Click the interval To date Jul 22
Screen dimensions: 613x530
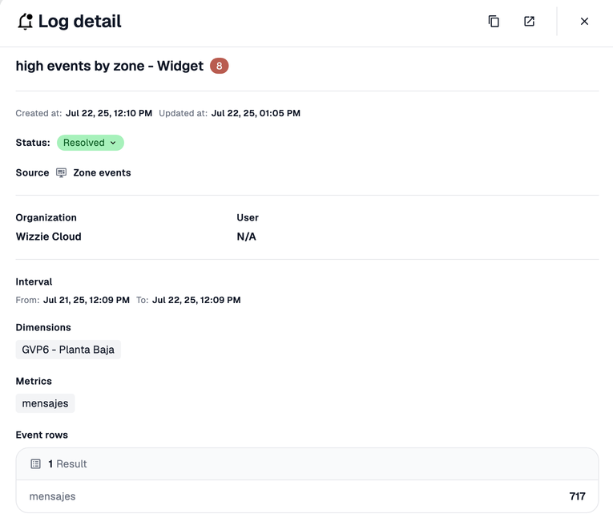(x=196, y=300)
